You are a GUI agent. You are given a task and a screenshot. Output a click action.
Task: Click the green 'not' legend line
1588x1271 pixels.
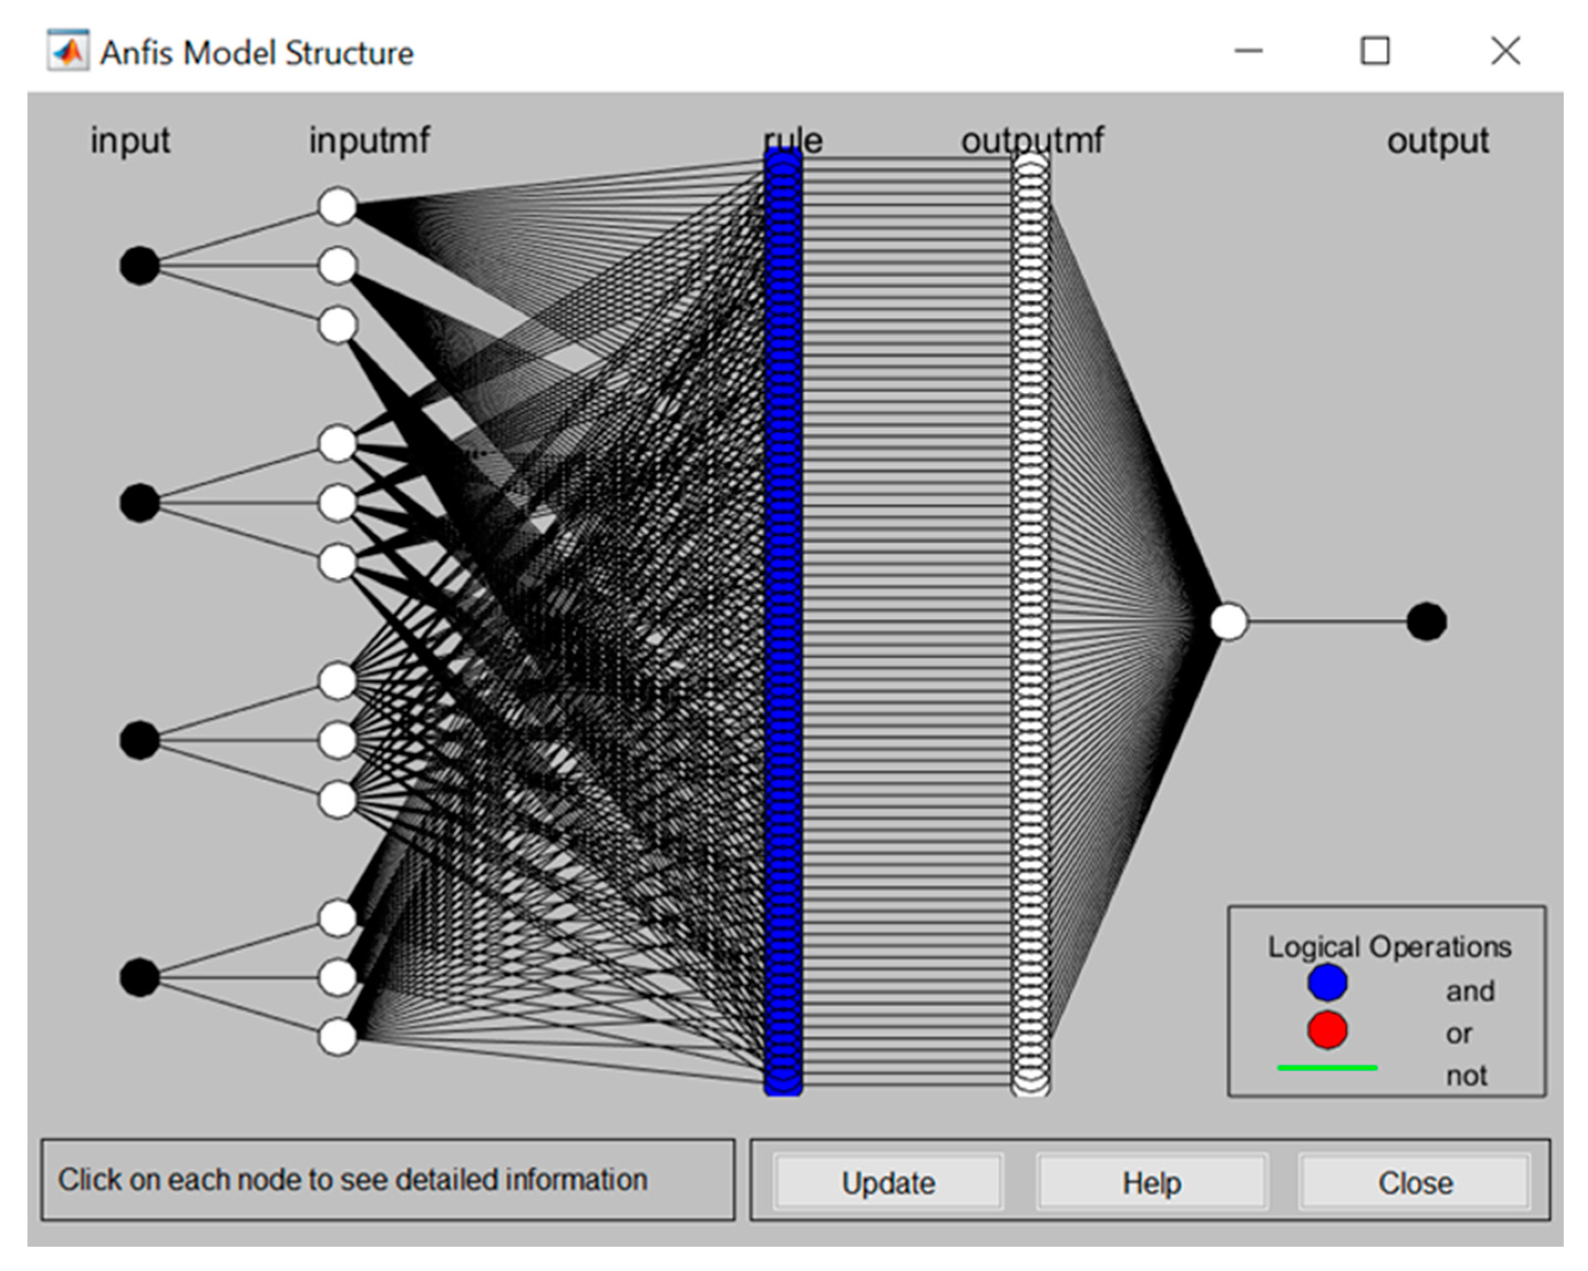[x=1327, y=1067]
